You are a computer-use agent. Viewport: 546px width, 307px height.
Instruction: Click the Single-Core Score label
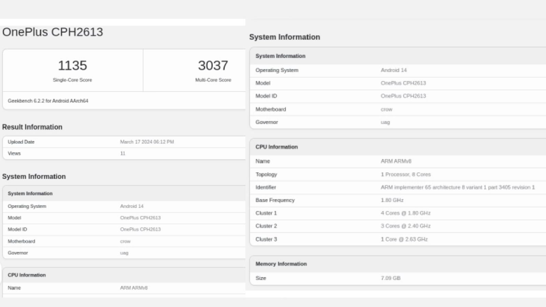click(x=72, y=80)
